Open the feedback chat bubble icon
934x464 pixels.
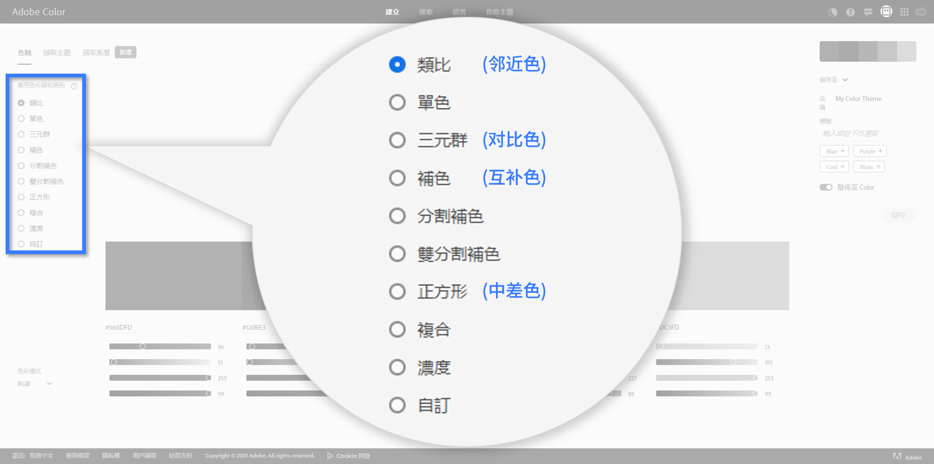tap(868, 12)
